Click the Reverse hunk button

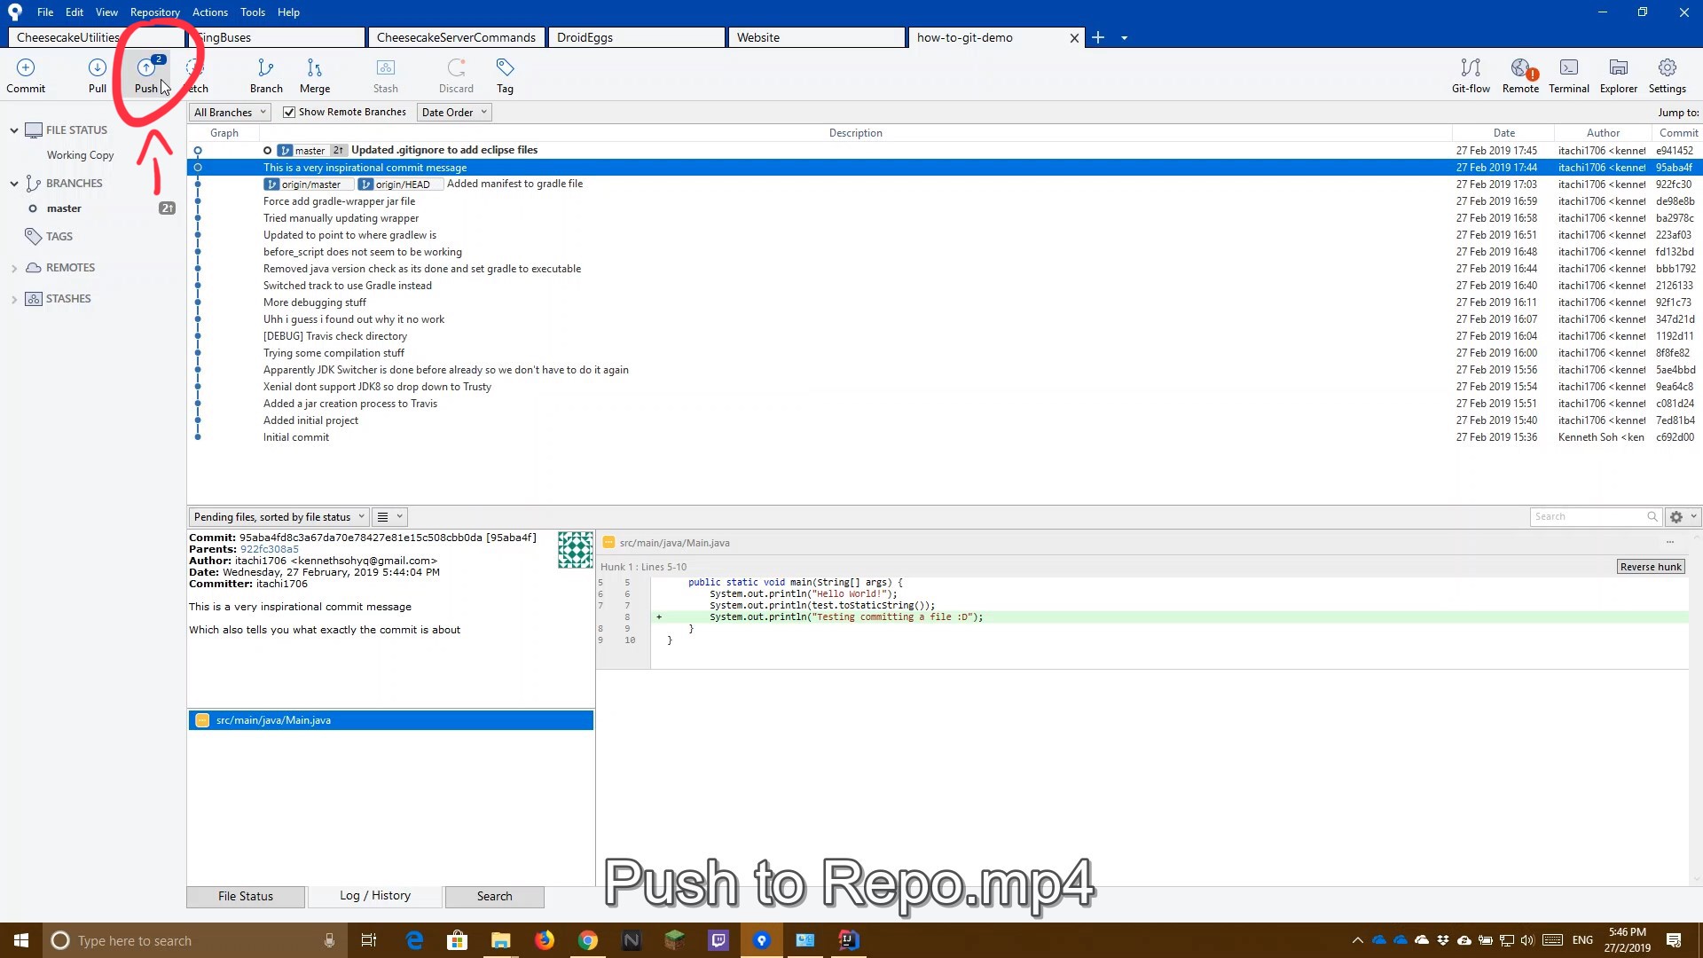pos(1649,566)
